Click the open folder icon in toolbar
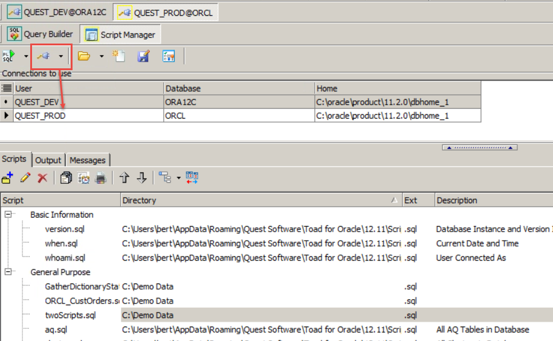This screenshot has height=341, width=553. click(84, 56)
